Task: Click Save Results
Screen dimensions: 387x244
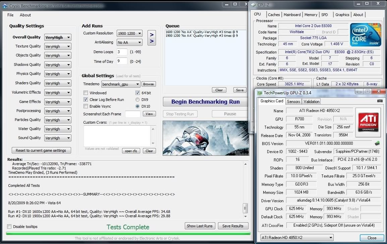Action: tap(233, 226)
